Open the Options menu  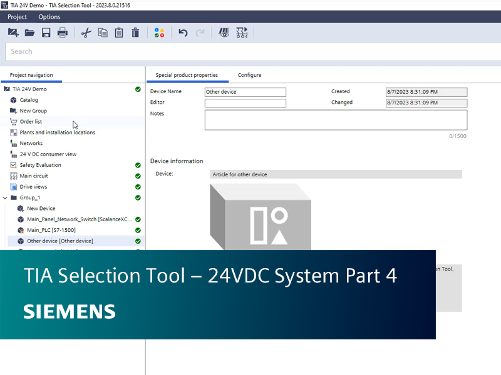tap(49, 17)
